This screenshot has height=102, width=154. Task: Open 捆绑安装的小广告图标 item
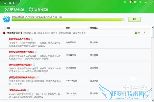click(20, 39)
